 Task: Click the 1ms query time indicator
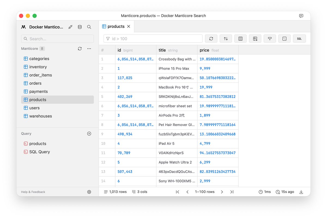click(x=265, y=192)
